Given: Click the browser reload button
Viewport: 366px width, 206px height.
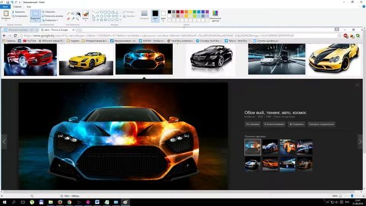Looking at the screenshot, I should [x=15, y=35].
